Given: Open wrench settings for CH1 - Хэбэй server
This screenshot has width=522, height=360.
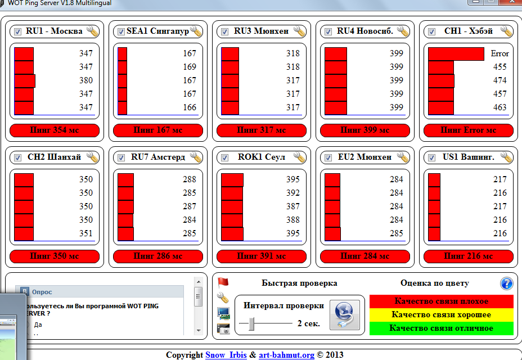Looking at the screenshot, I should tap(506, 31).
